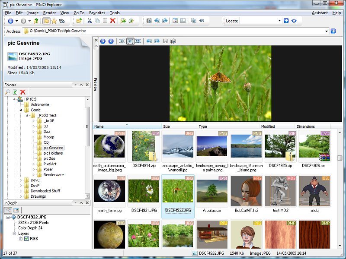Click the camera capture icon in preview toolbar
Image resolution: width=346 pixels, height=259 pixels.
(173, 41)
